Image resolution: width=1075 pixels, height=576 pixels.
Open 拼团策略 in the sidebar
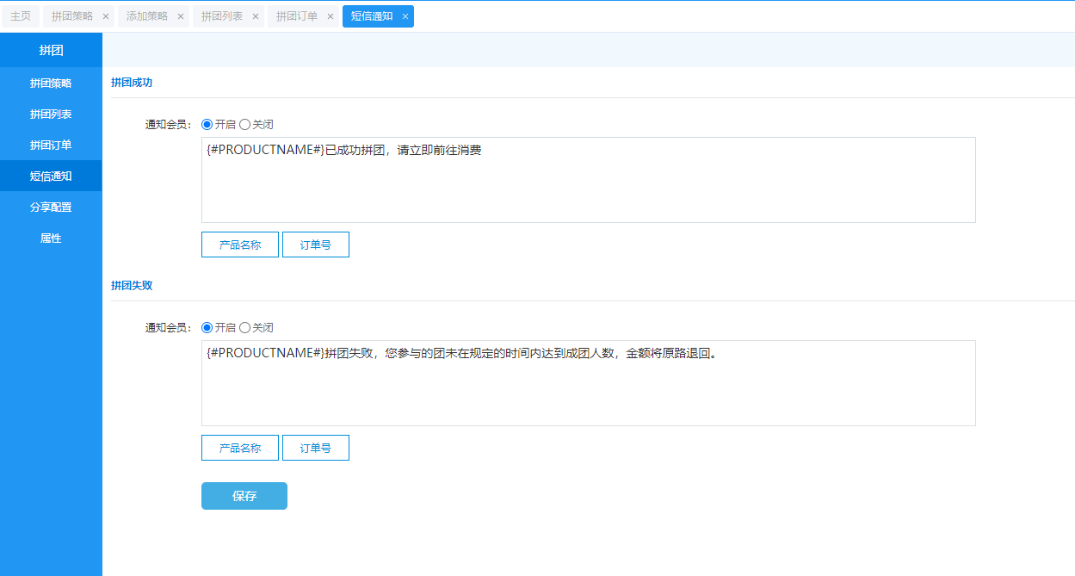[51, 84]
